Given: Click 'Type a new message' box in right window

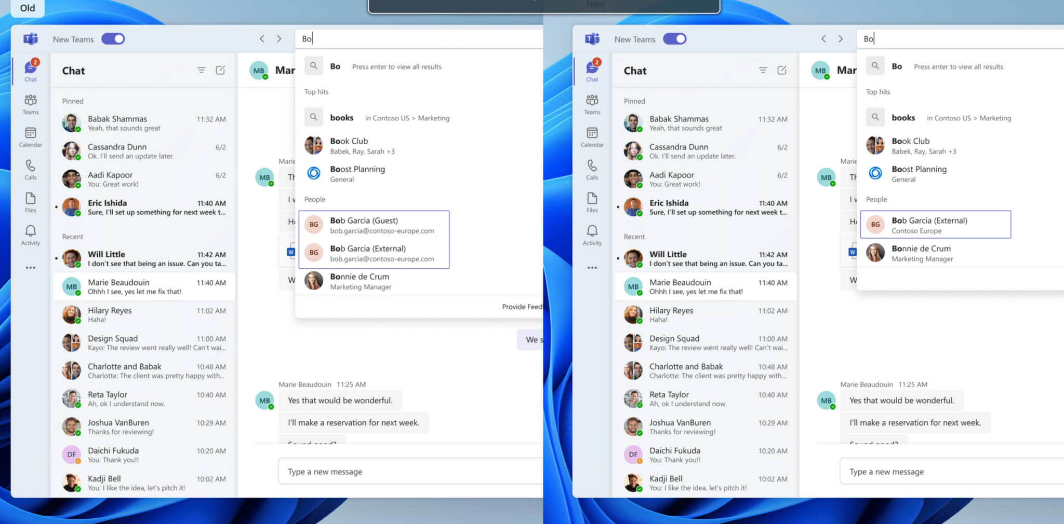Looking at the screenshot, I should point(952,471).
